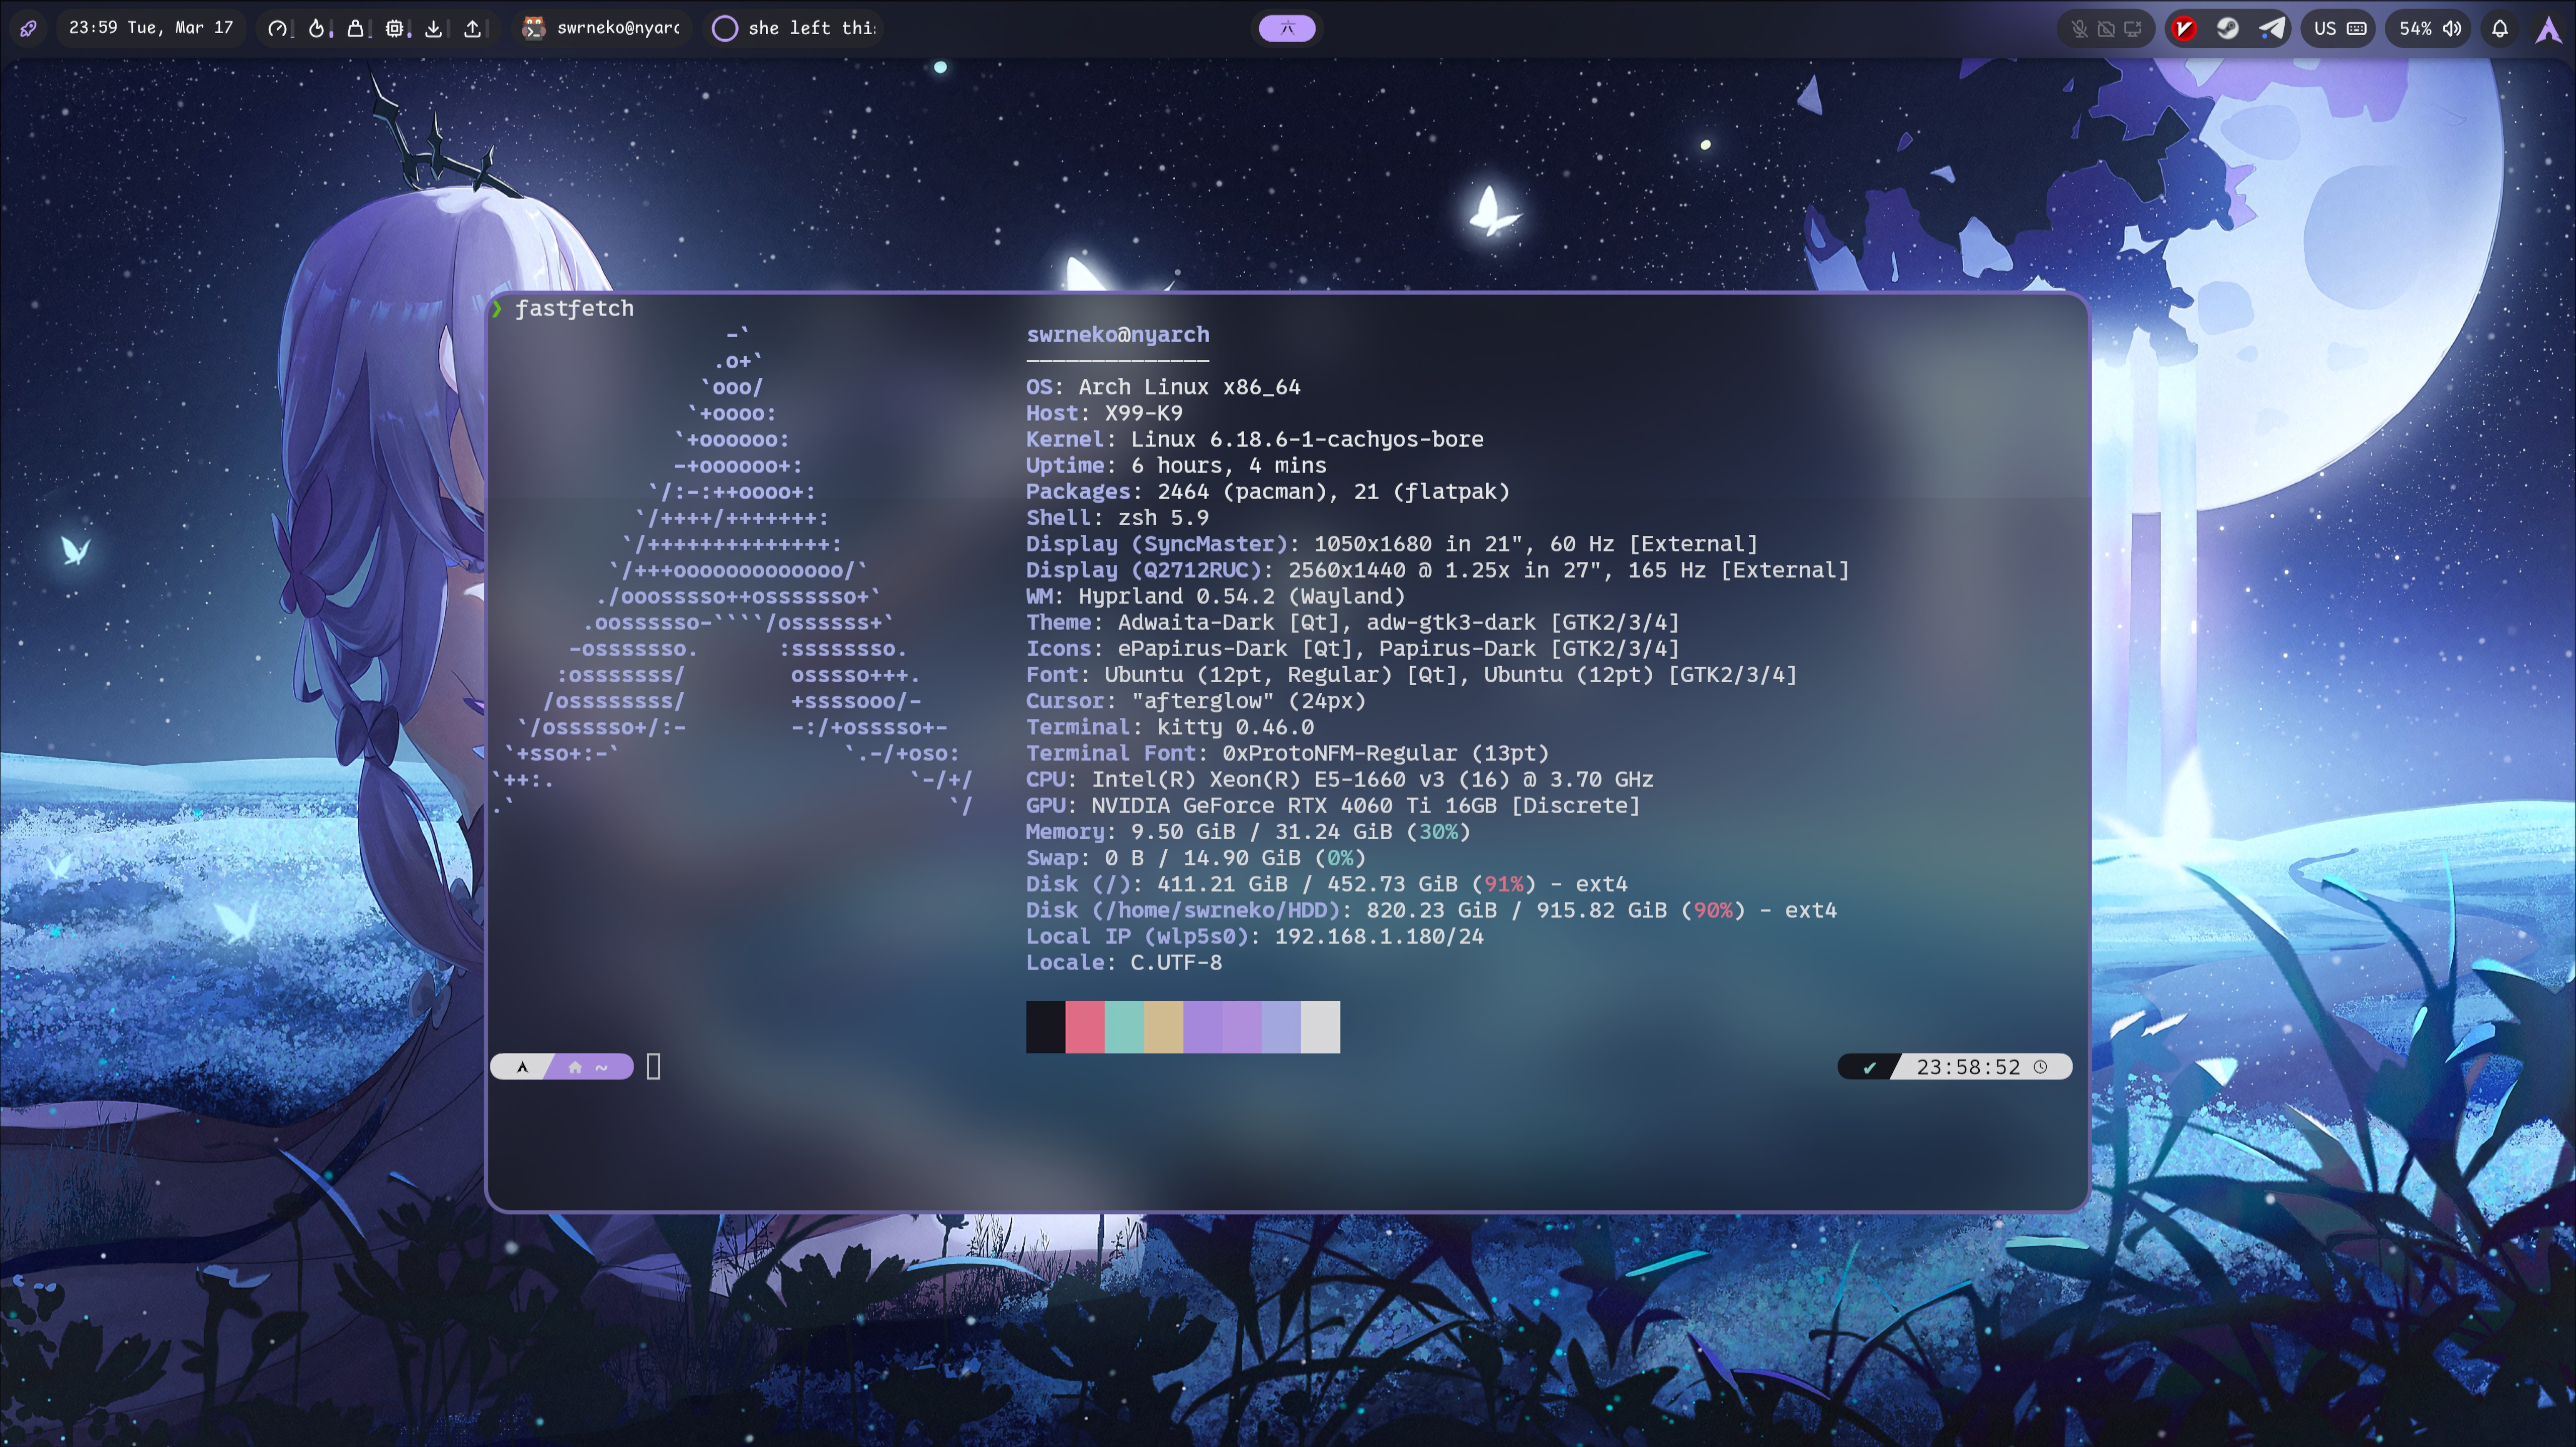The image size is (2576, 1447).
Task: Open the rocket launcher icon in the top bar
Action: coord(28,29)
